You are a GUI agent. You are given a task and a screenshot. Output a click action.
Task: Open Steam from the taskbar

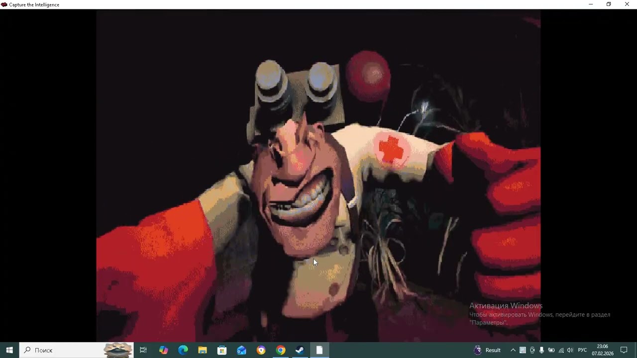[300, 350]
